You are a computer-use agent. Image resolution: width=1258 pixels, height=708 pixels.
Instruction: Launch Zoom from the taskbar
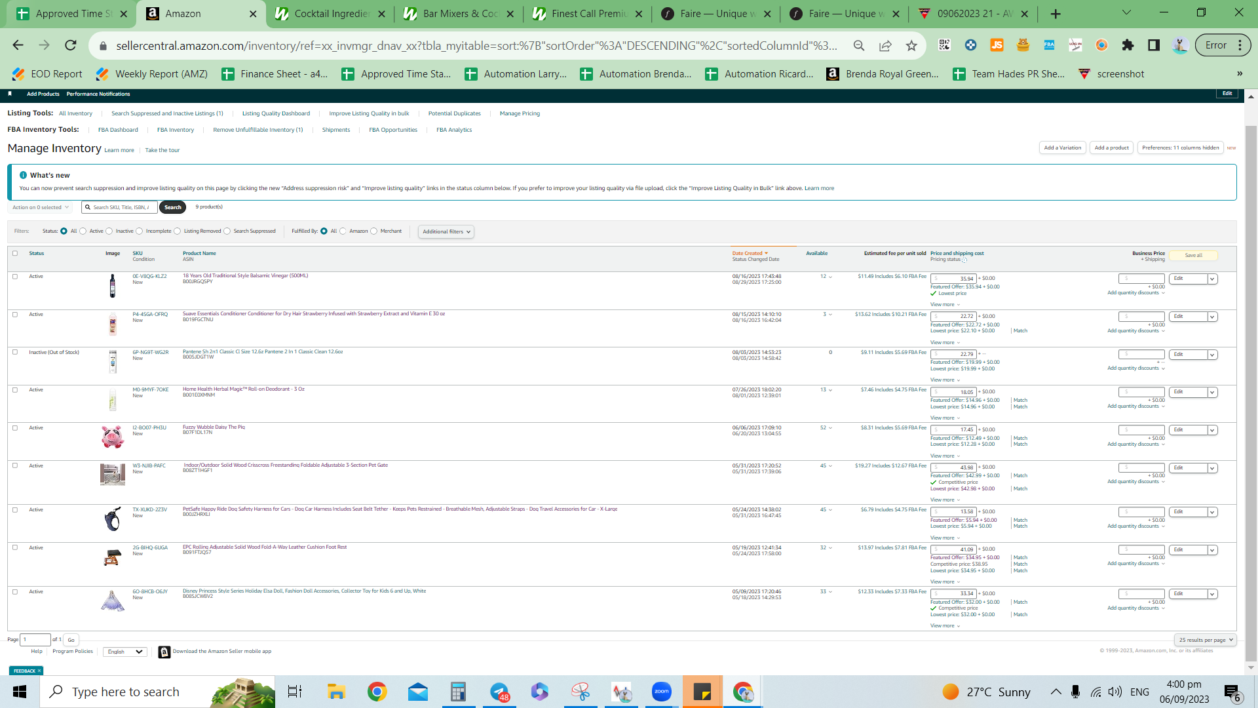(662, 692)
